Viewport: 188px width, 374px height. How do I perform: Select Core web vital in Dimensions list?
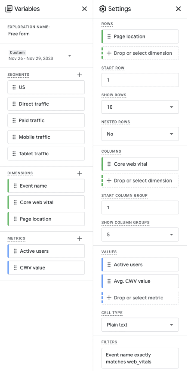point(46,202)
